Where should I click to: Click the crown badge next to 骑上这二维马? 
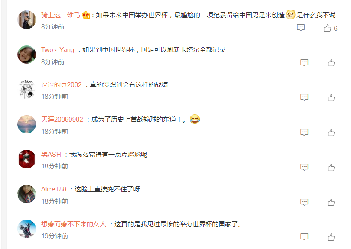tap(86, 15)
